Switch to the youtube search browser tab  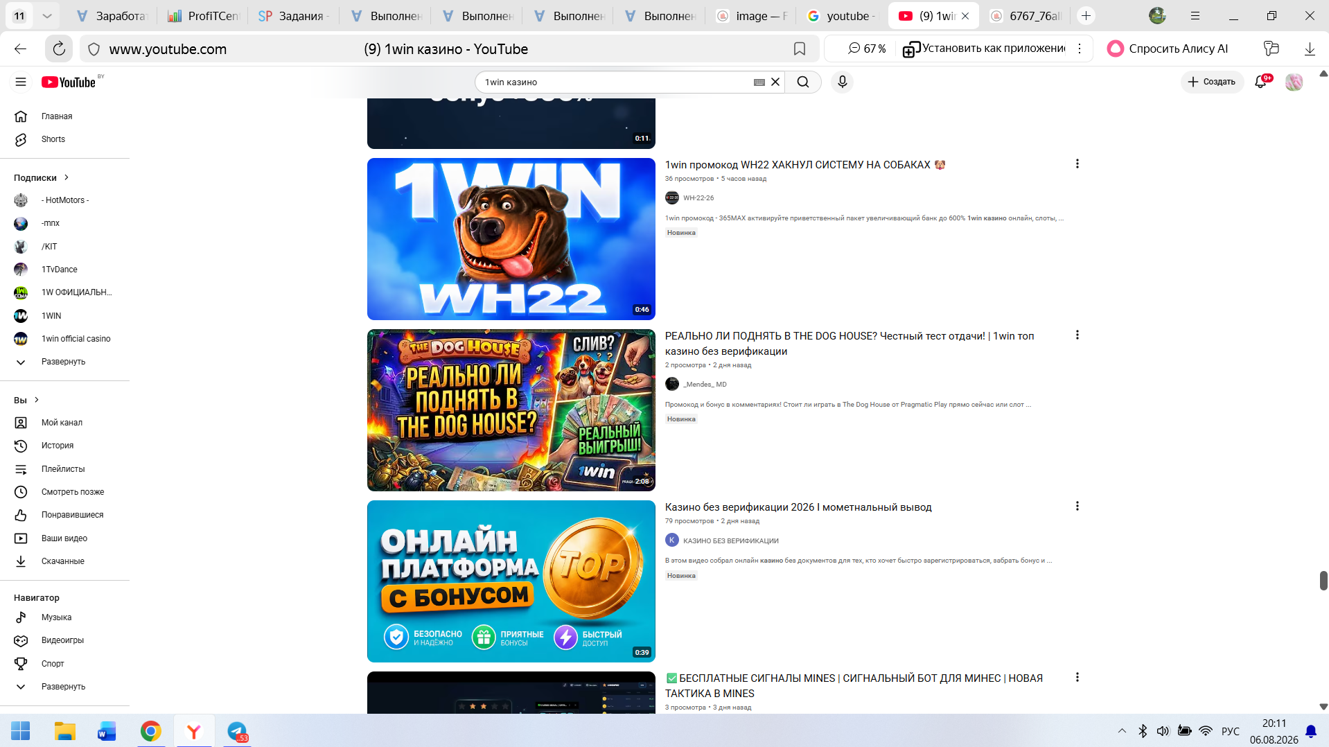pos(843,16)
